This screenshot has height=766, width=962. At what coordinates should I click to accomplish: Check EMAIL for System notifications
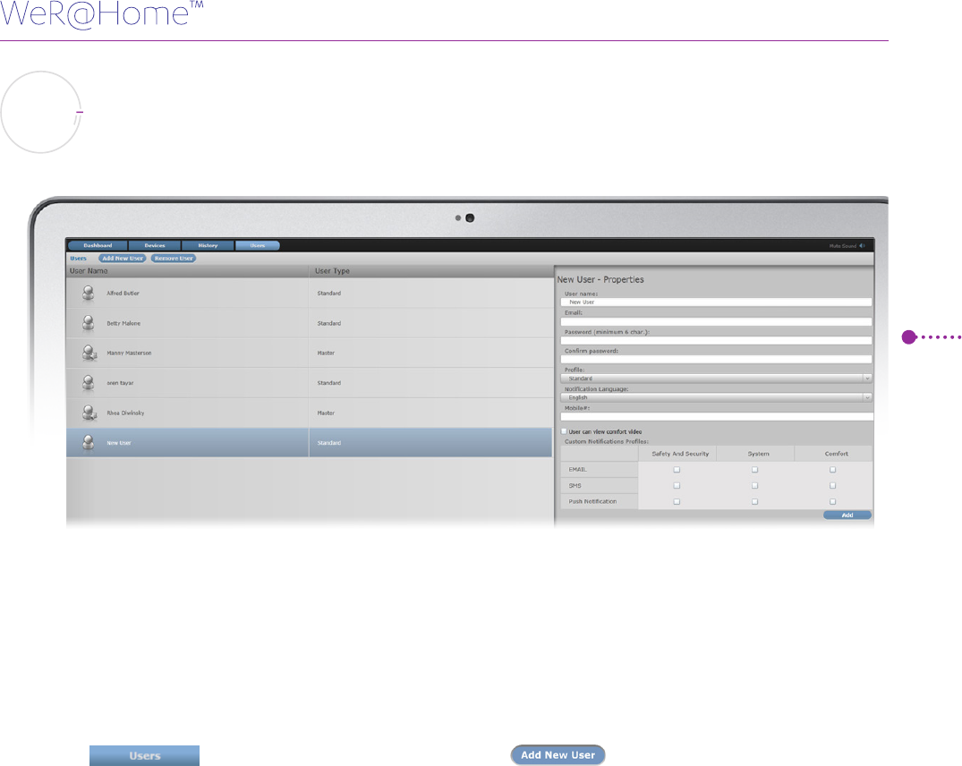pos(754,470)
